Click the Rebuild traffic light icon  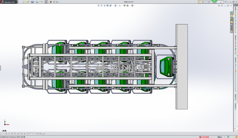[x=51, y=2]
